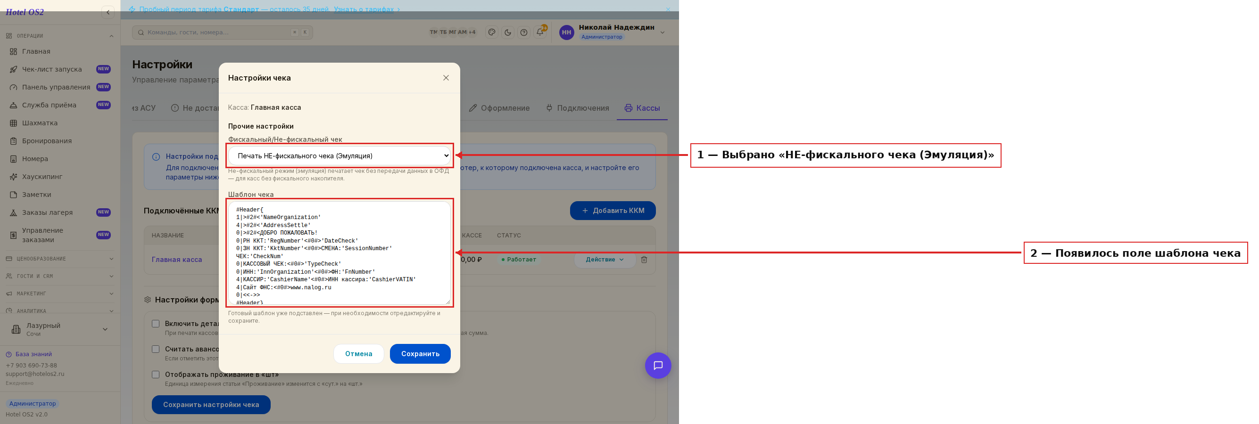Delete Главная касса with the trash icon
Viewport: 1259px width, 424px height.
[x=644, y=260]
